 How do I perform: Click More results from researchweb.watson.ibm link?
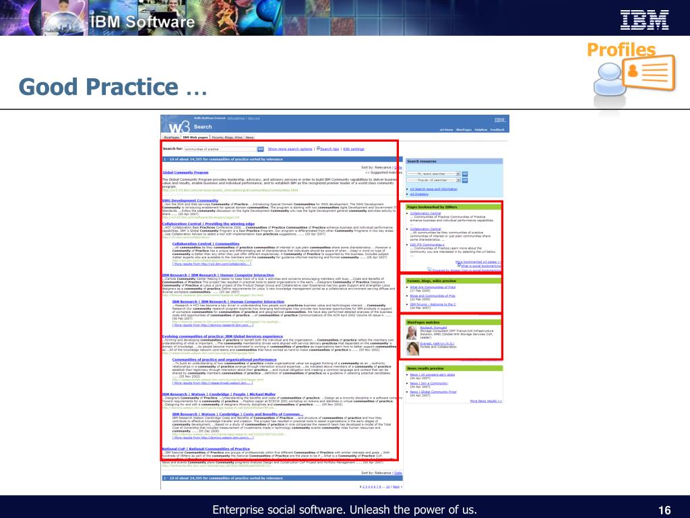pos(212,383)
